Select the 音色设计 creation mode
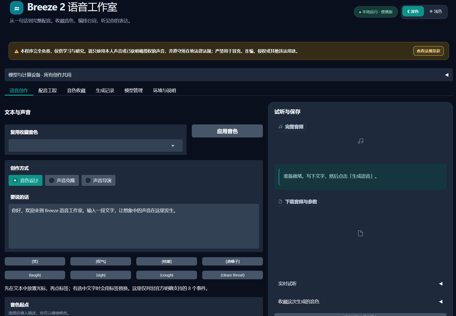Screen dimensions: 456x316 (x=26, y=180)
